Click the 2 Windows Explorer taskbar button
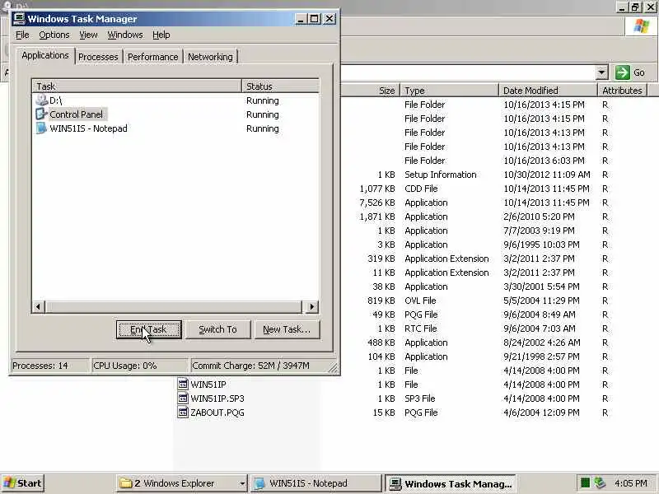This screenshot has width=659, height=494. point(181,483)
